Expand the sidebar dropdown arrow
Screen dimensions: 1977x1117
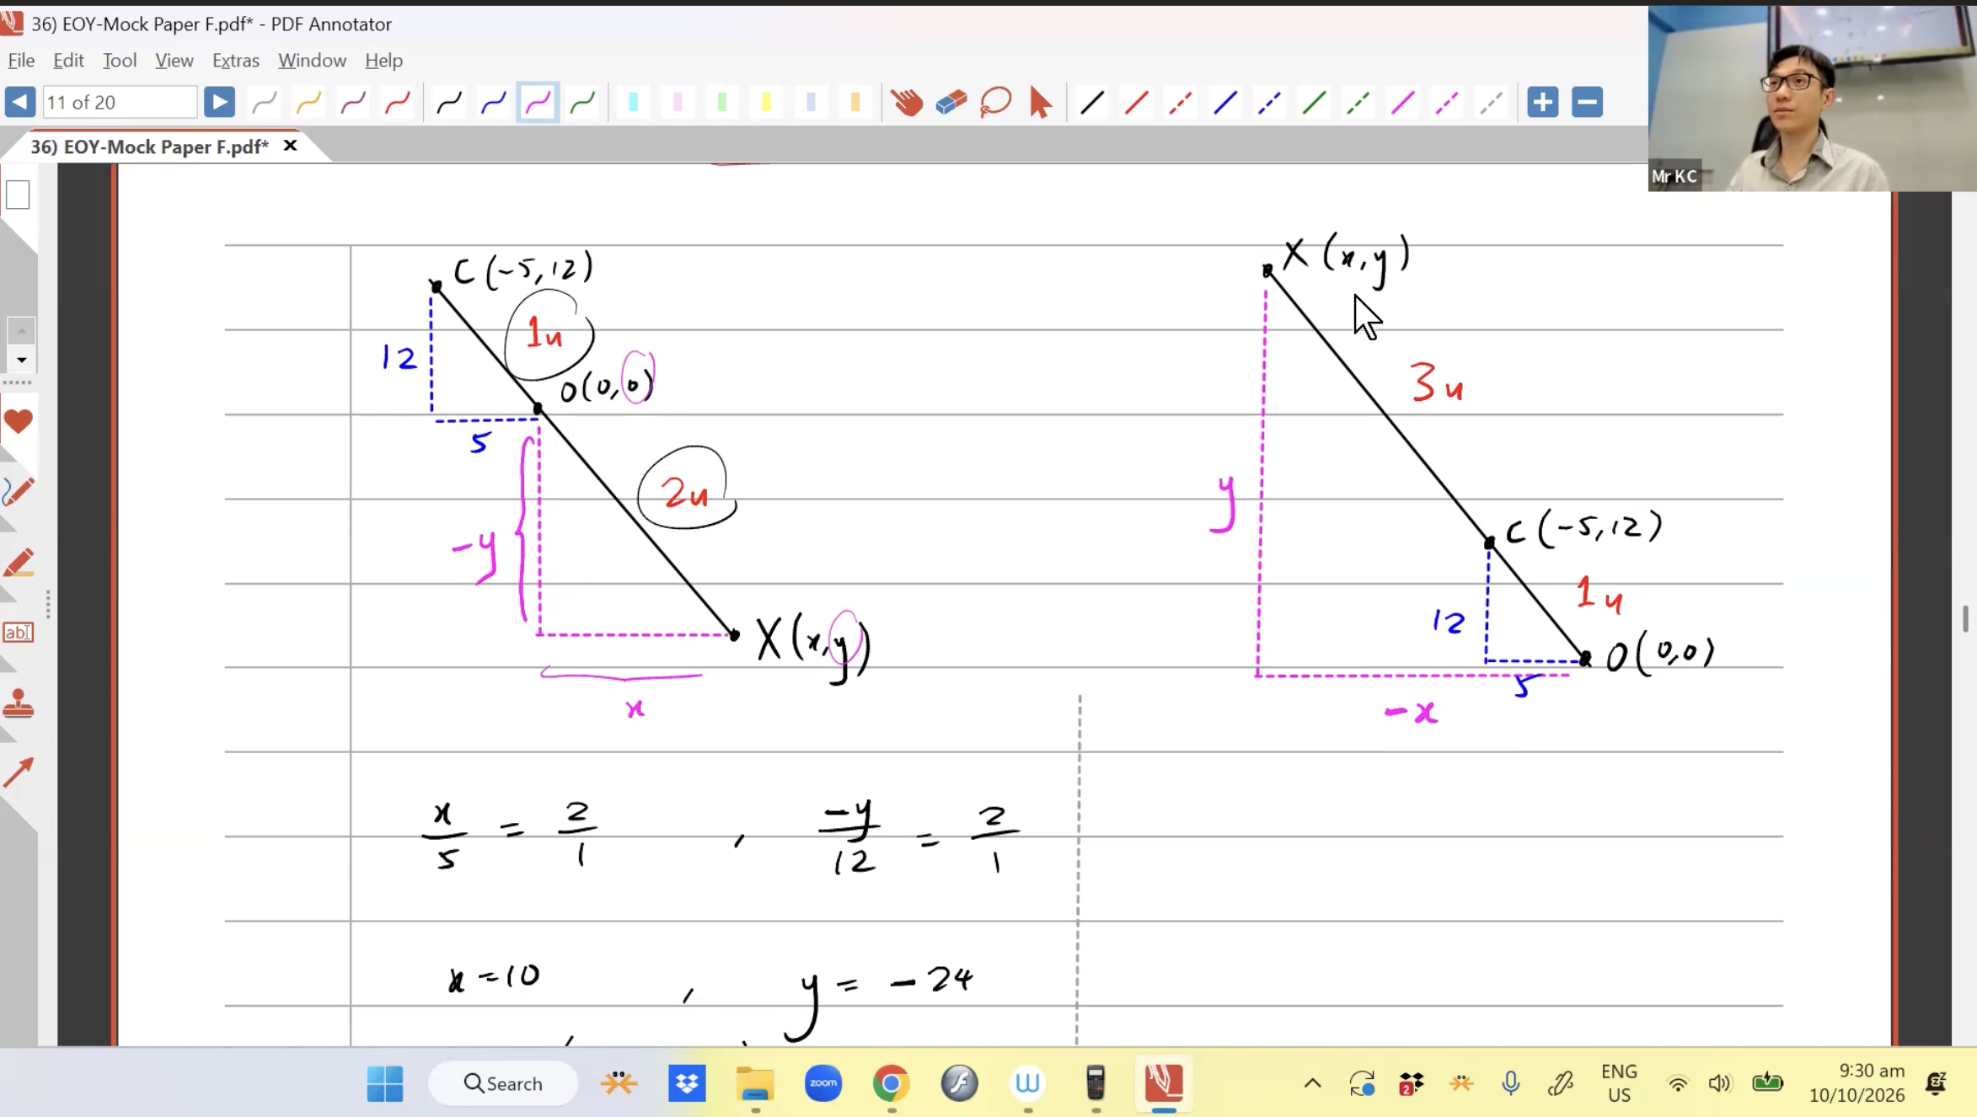(22, 361)
